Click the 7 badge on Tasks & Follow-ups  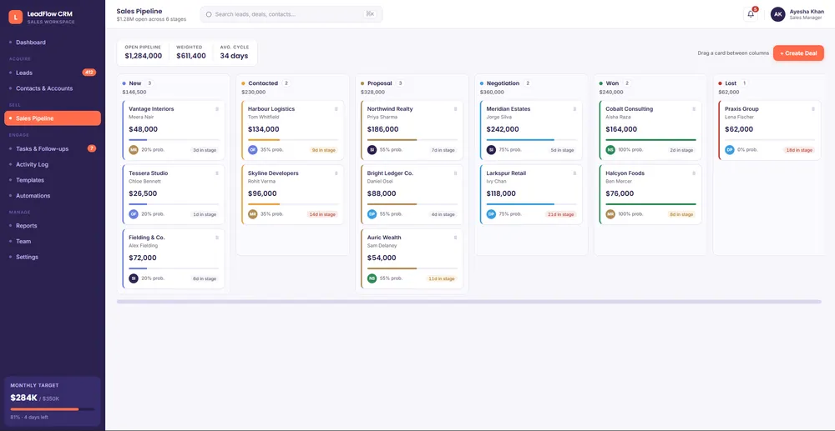pyautogui.click(x=92, y=148)
